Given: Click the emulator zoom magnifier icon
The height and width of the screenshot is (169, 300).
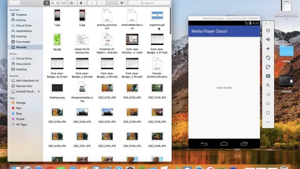Looking at the screenshot, I should click(268, 85).
